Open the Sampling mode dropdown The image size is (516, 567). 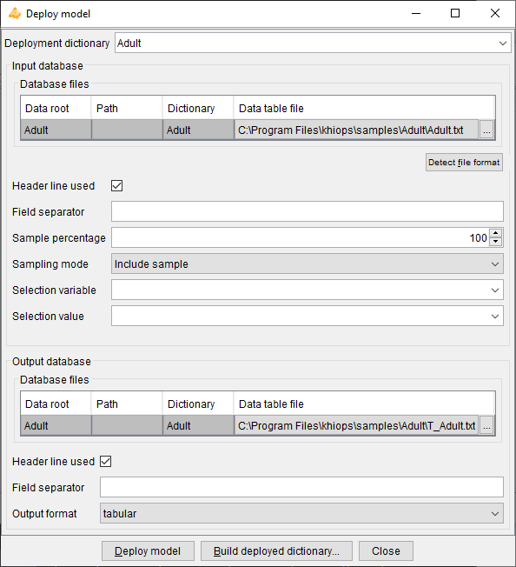coord(308,264)
